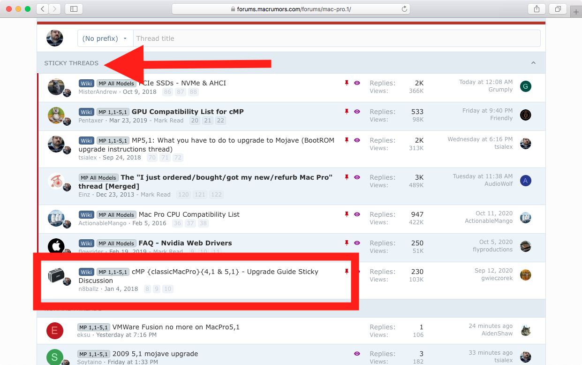Open Pentaxer's avatar on GPU Compatibility thread
Image resolution: width=582 pixels, height=365 pixels.
click(56, 115)
